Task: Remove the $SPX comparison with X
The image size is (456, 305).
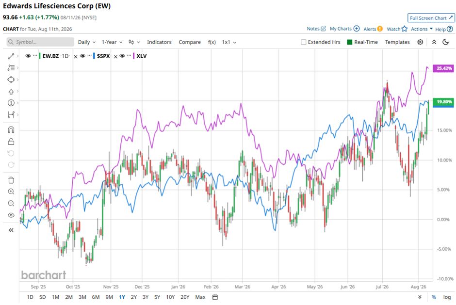Action: pyautogui.click(x=115, y=56)
